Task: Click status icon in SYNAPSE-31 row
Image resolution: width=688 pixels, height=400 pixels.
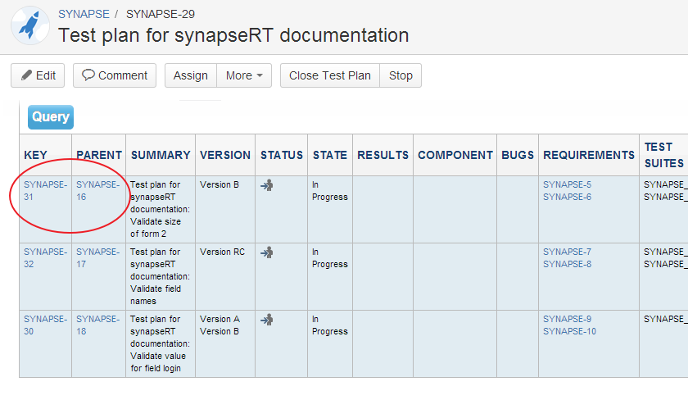Action: (x=266, y=185)
